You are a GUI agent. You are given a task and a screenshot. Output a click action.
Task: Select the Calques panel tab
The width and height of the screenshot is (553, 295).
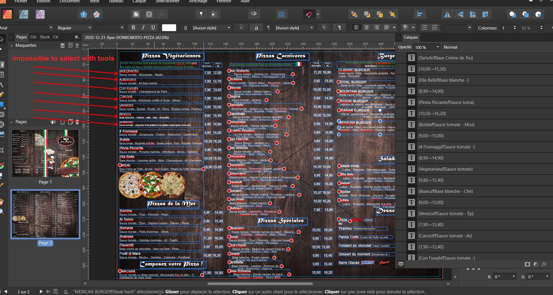click(x=411, y=37)
